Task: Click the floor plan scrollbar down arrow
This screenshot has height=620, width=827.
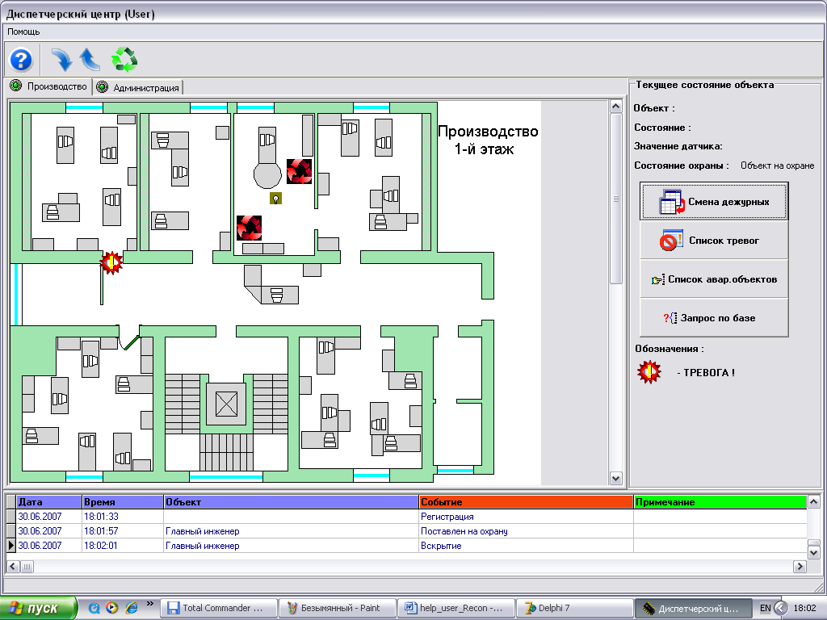Action: (615, 478)
